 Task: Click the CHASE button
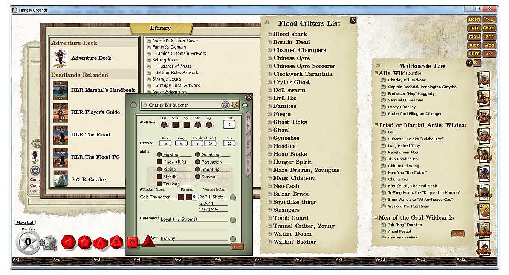click(489, 28)
